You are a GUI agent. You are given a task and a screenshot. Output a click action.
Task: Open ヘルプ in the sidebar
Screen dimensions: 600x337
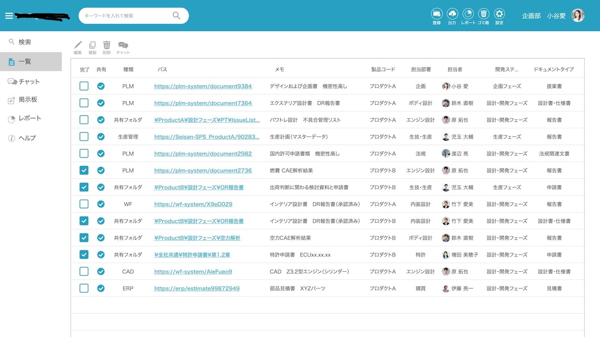[31, 138]
